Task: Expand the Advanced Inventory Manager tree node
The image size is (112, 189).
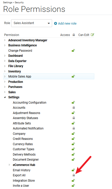Action: click(5, 40)
